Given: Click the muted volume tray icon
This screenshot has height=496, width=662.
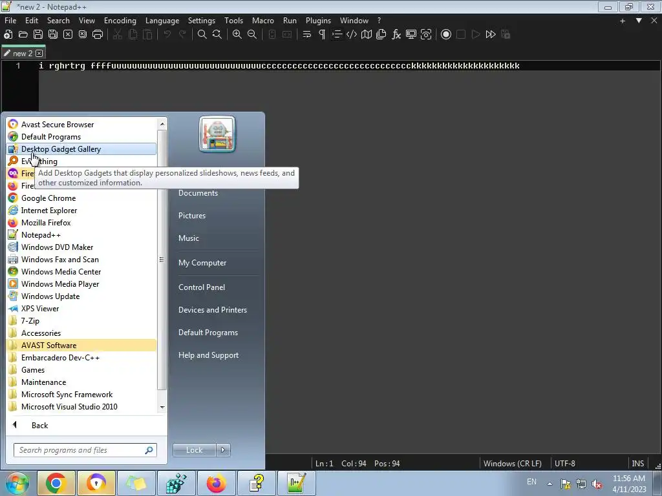Looking at the screenshot, I should coord(597,484).
